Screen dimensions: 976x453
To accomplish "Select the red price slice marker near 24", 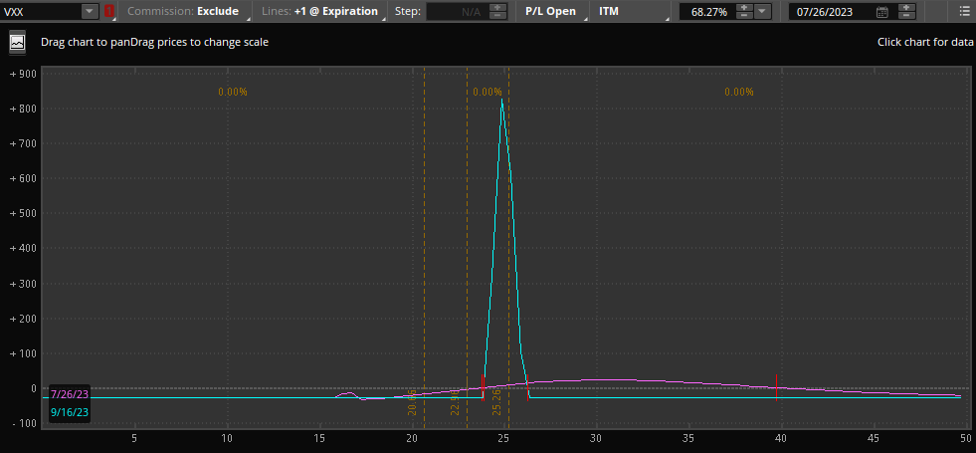I will point(484,387).
